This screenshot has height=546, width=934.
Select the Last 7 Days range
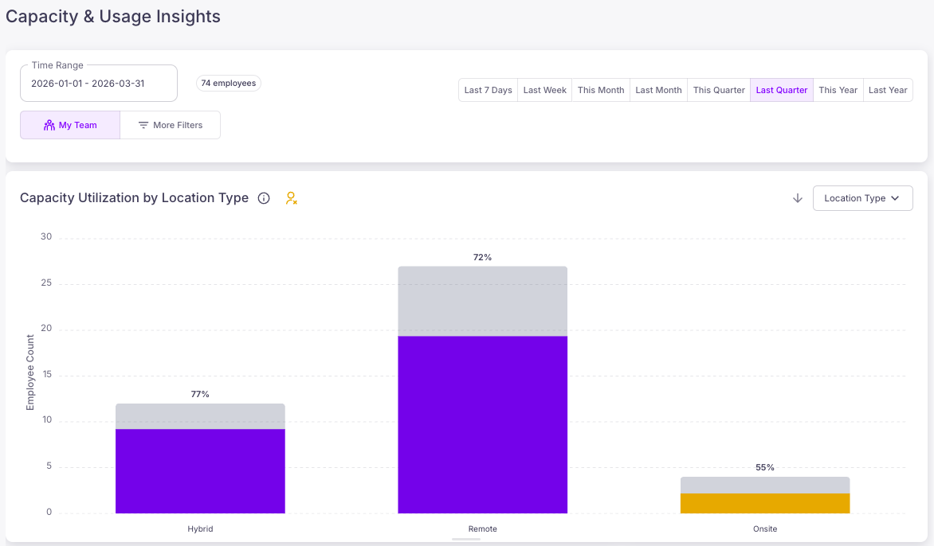click(x=488, y=90)
